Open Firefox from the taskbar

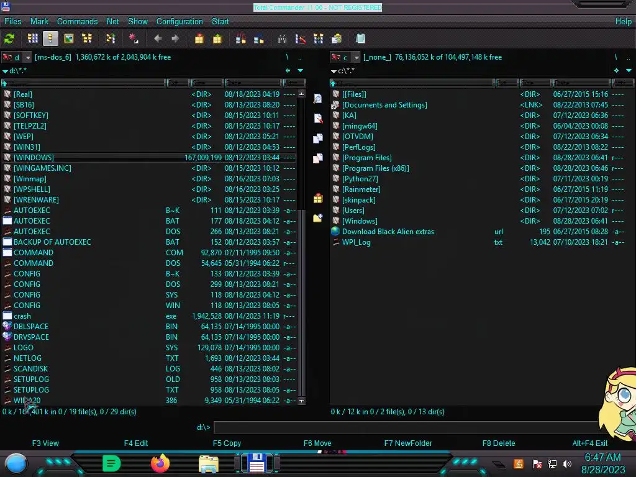point(160,463)
